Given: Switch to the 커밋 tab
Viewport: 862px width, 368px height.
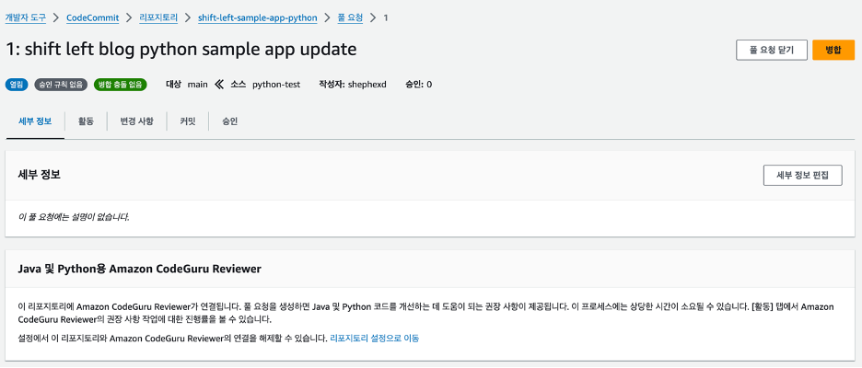Looking at the screenshot, I should [188, 121].
